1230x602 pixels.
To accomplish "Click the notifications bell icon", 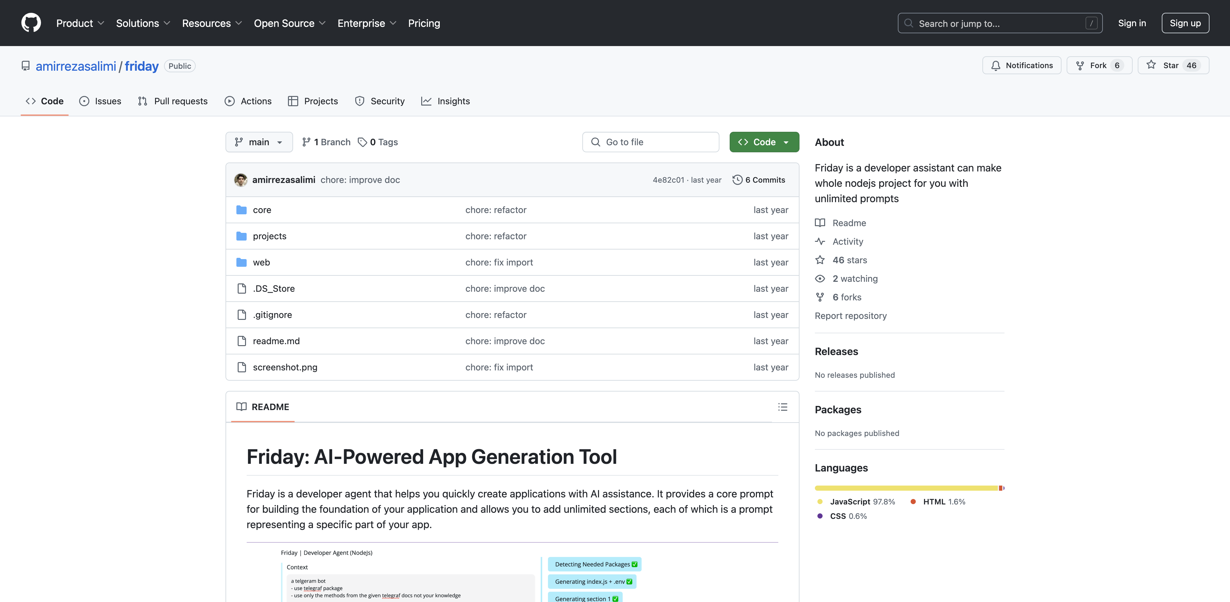I will point(996,65).
